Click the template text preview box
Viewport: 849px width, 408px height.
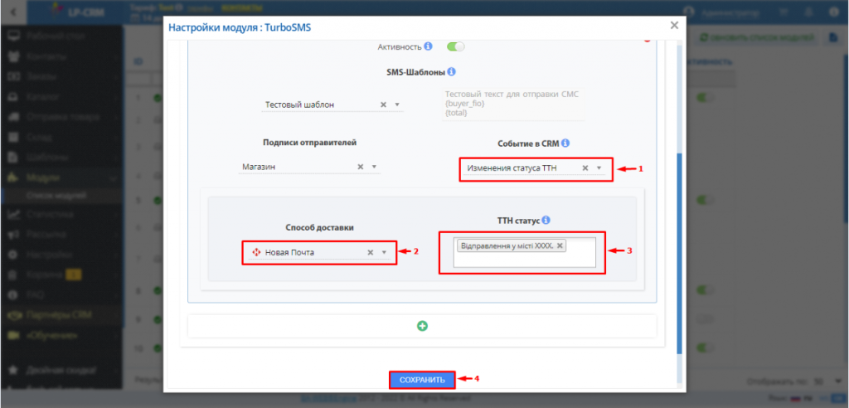(x=513, y=104)
